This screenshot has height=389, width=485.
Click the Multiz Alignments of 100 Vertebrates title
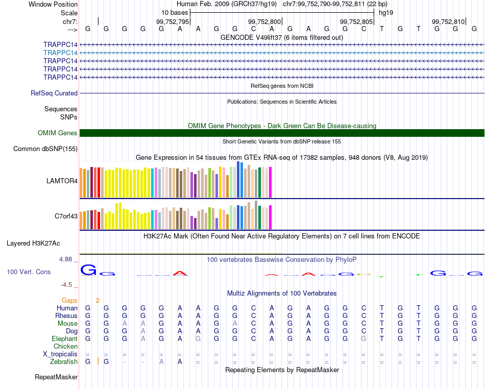tap(282, 294)
